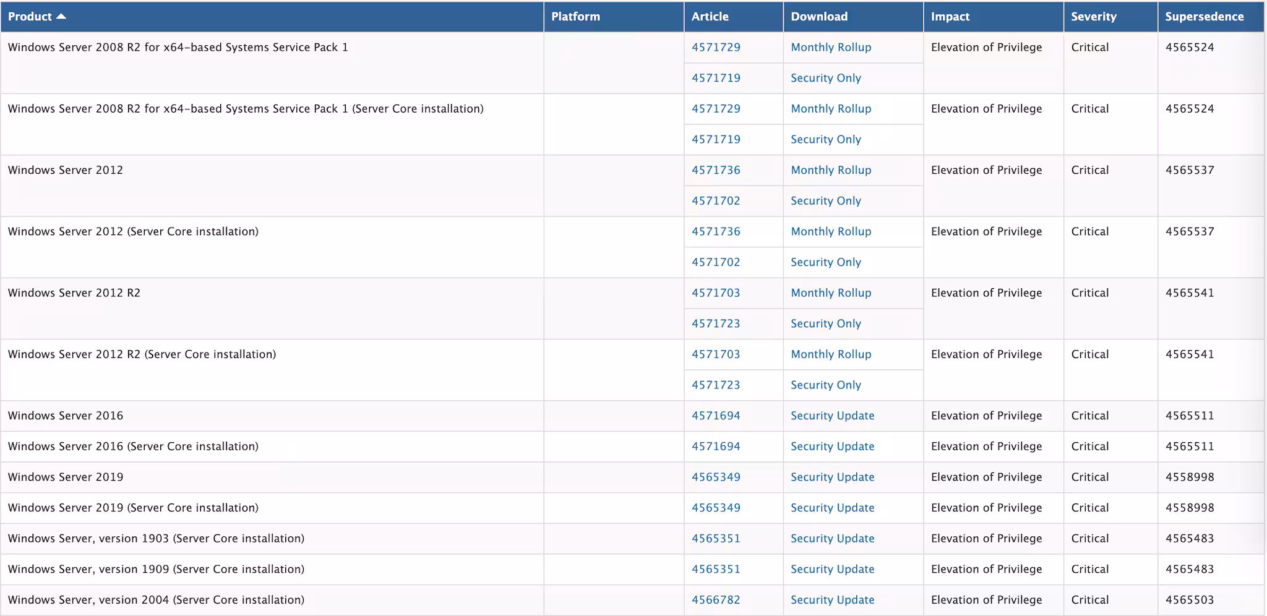1267x616 pixels.
Task: Open article 4565349 for Windows Server 2019
Action: click(x=716, y=477)
